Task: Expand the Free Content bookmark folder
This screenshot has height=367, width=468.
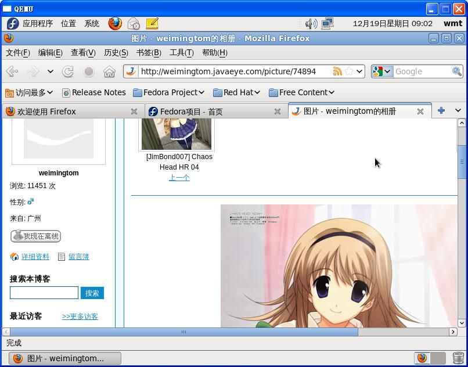Action: [301, 92]
